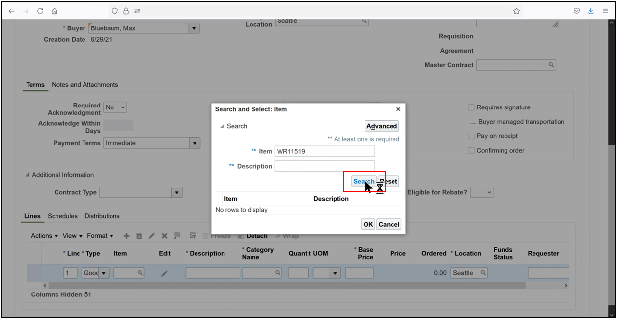
Task: Edit line 1 using the pencil icon
Action: point(152,236)
